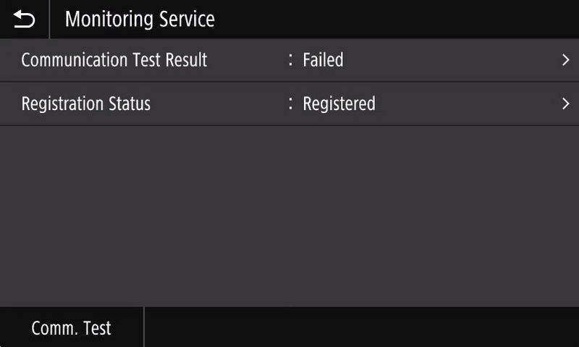
Task: Open the Communication Test Result row
Action: click(289, 60)
